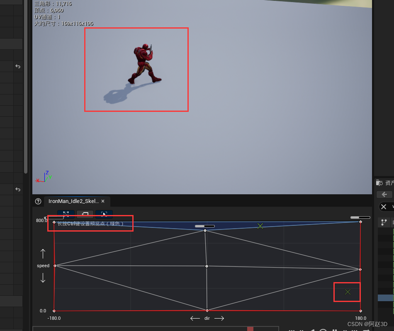Click the '顶点：6,960' viewport stat

click(49, 10)
